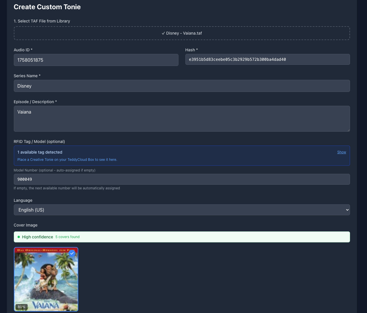Viewport: 367px width, 313px height.
Task: Select the Vaiana cover image thumbnail
Action: (46, 280)
